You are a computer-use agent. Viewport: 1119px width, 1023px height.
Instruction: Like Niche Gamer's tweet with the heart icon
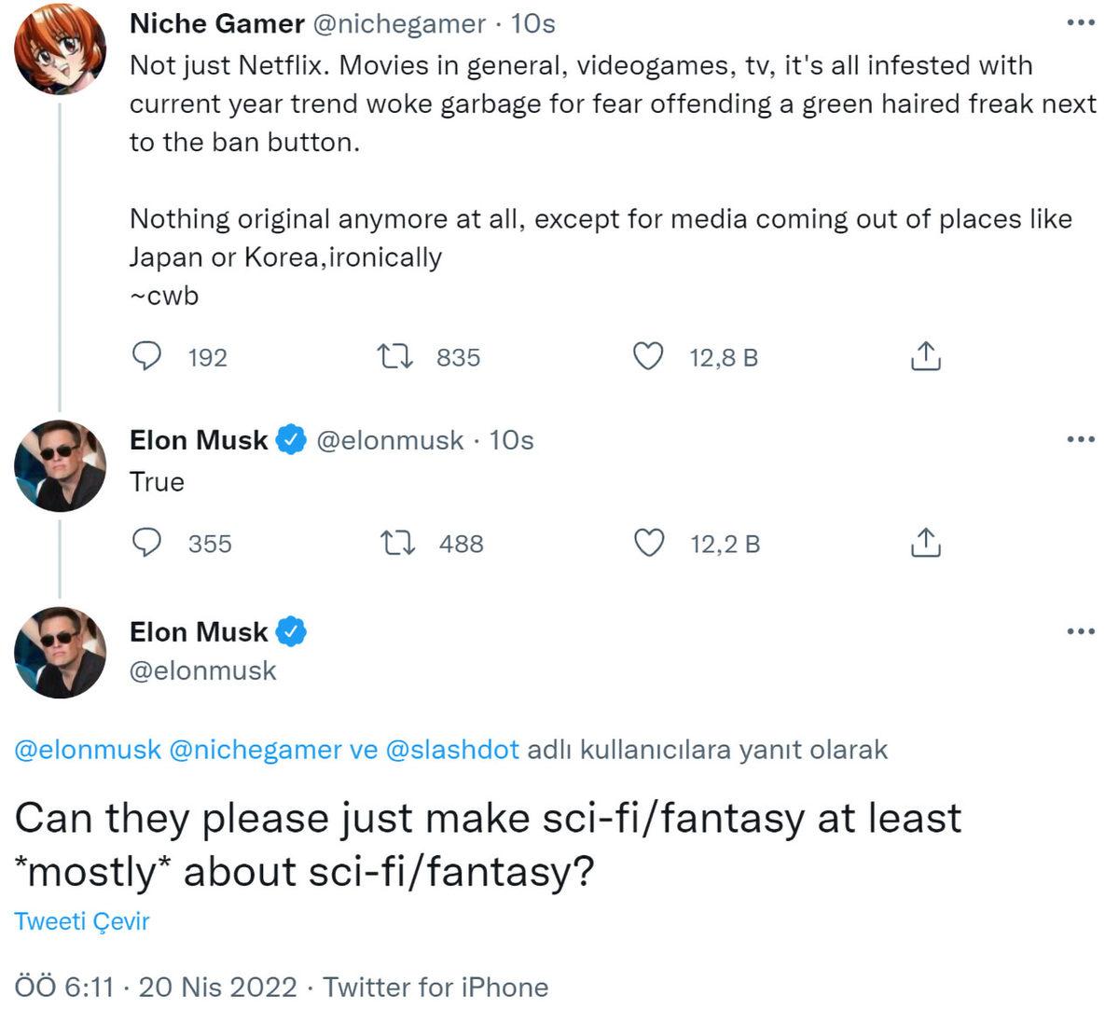pyautogui.click(x=649, y=356)
